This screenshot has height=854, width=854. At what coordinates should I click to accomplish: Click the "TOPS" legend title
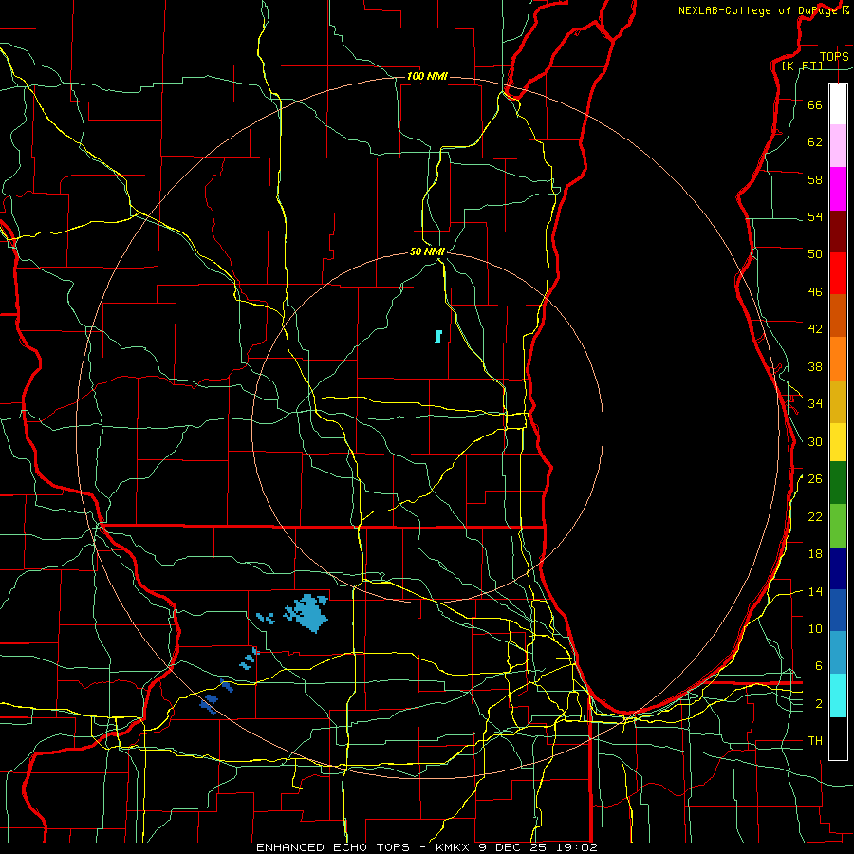click(x=834, y=56)
